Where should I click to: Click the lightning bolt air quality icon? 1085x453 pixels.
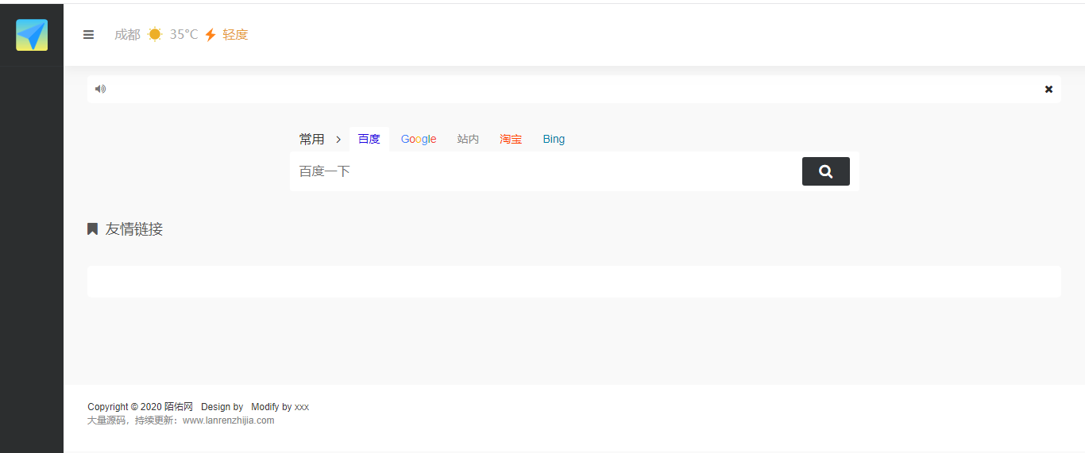[x=210, y=35]
